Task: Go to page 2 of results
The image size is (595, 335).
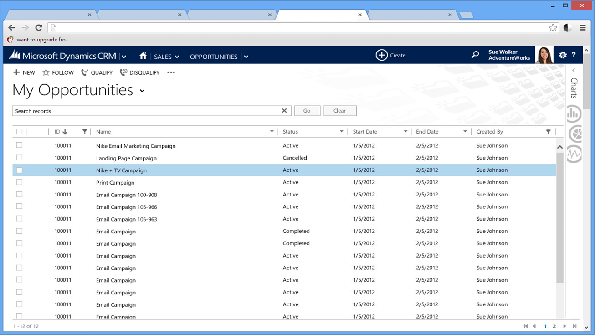Action: pos(554,326)
